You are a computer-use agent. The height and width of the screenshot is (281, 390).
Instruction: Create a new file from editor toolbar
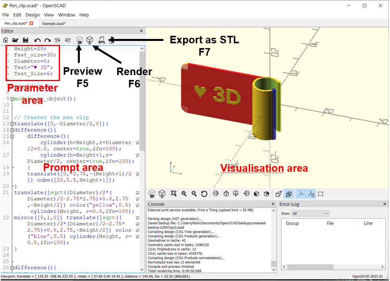tap(6, 40)
